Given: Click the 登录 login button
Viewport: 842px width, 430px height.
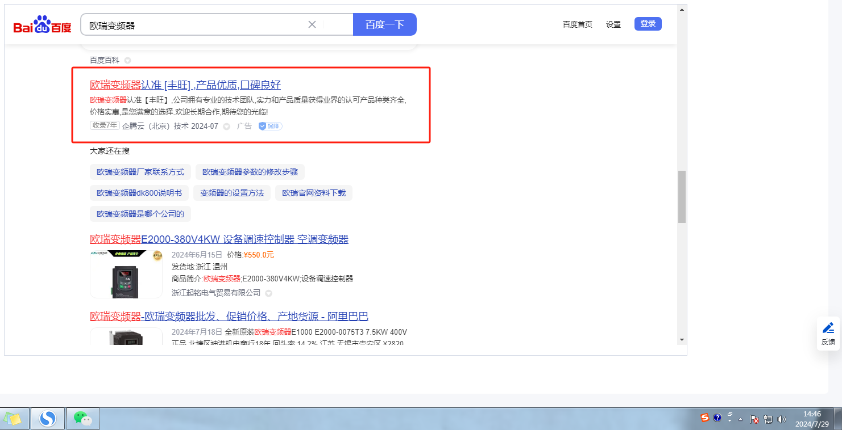Looking at the screenshot, I should coord(648,24).
